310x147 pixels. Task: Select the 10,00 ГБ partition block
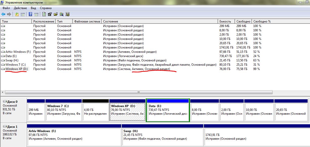point(259,110)
